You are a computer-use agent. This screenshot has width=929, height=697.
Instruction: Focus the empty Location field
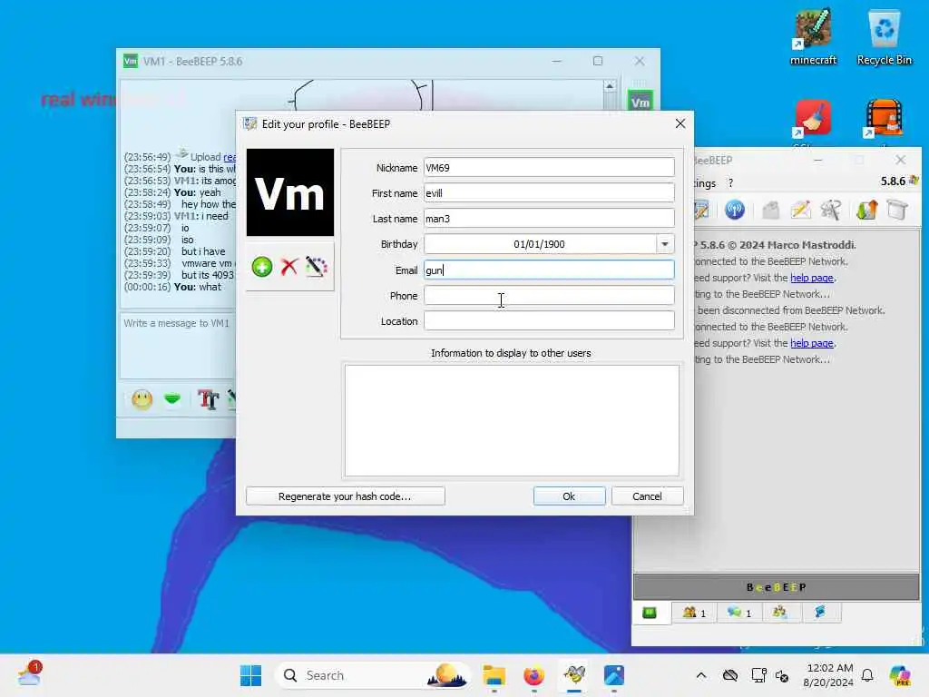(549, 321)
